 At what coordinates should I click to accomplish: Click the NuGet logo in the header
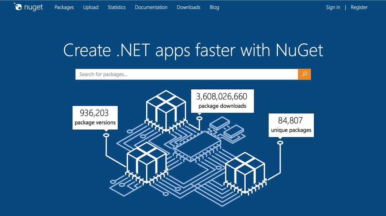pos(28,7)
